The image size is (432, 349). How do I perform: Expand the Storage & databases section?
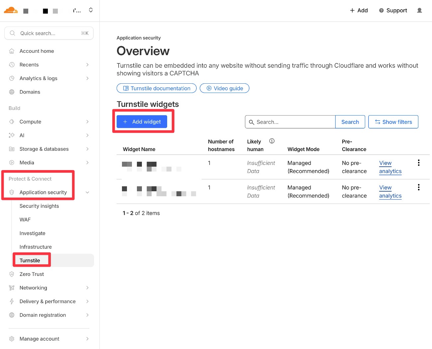87,149
